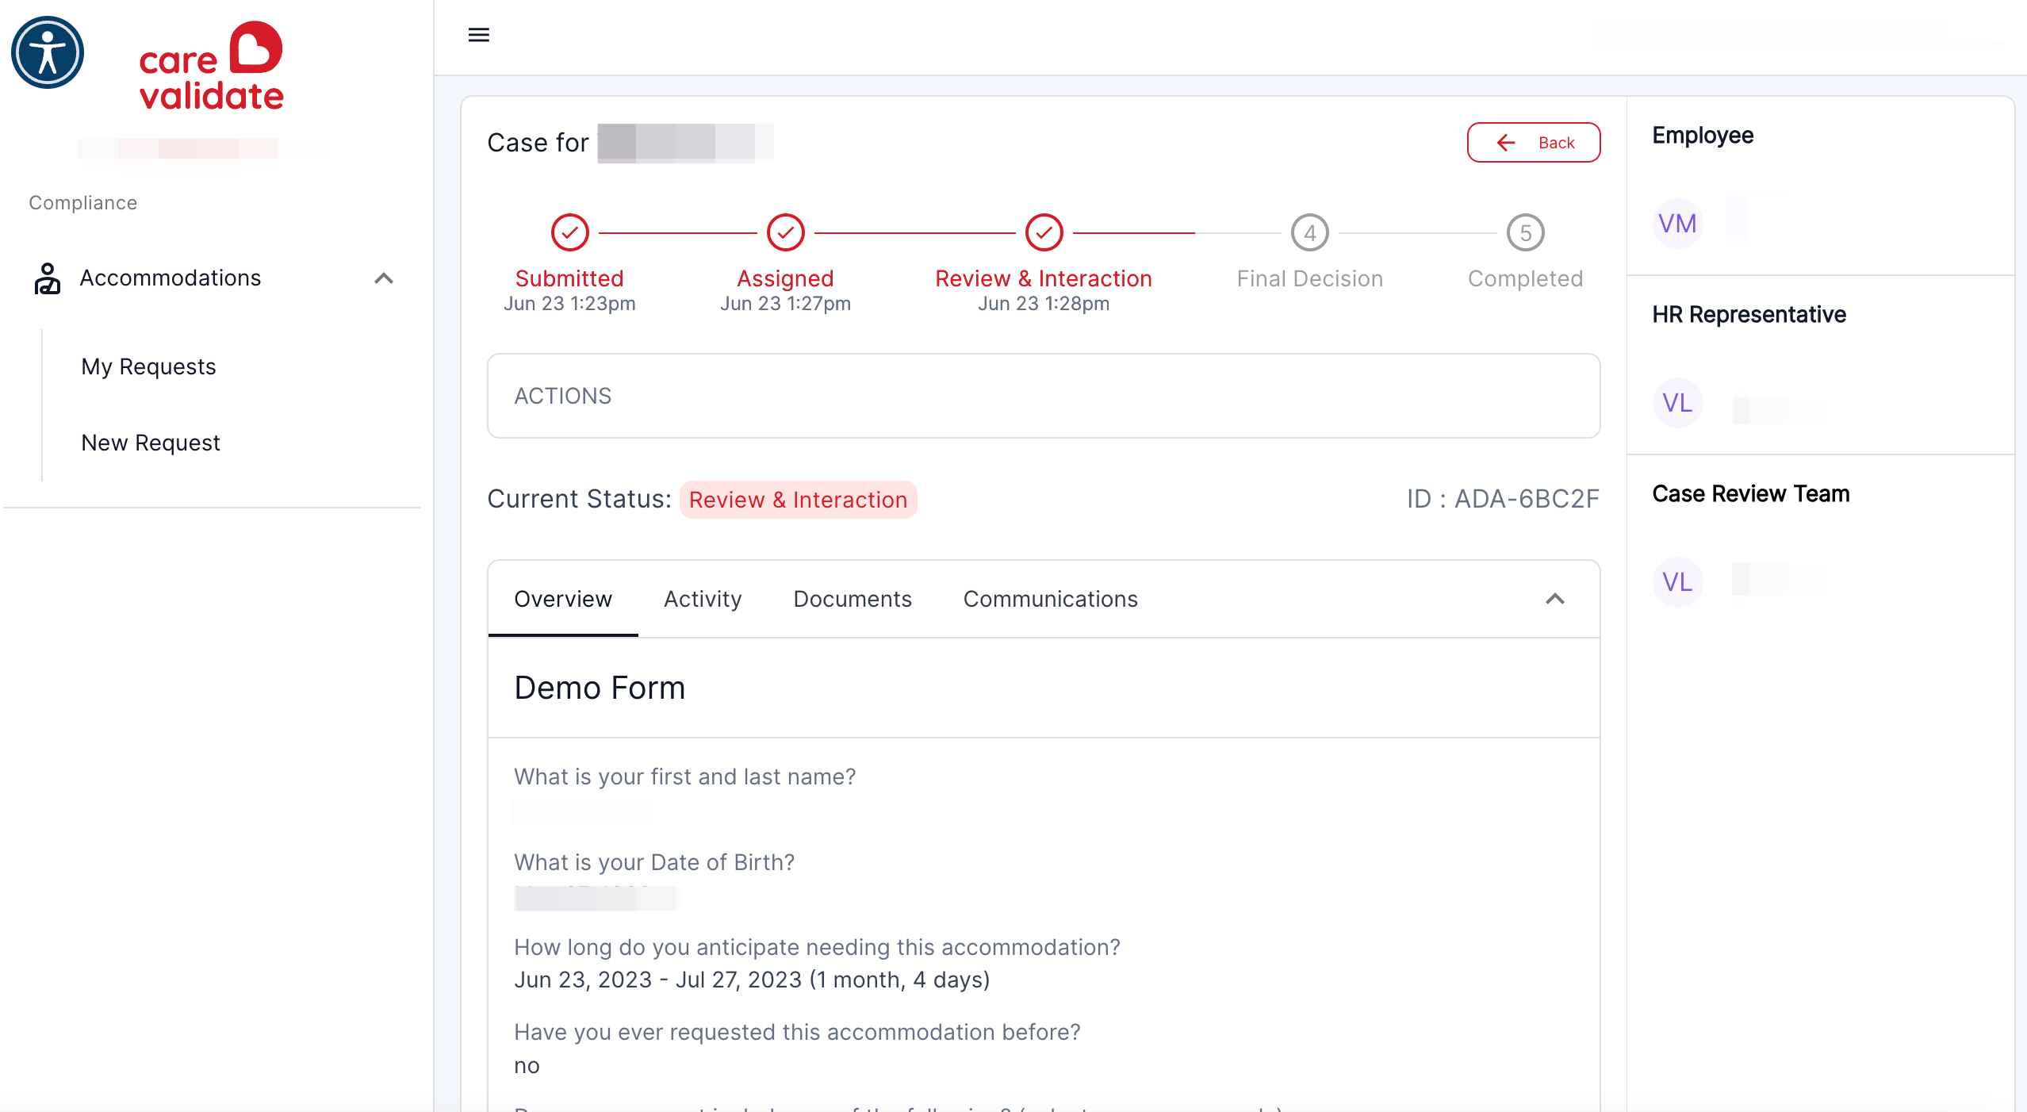This screenshot has width=2027, height=1112.
Task: Click the Employee section heading
Action: click(x=1703, y=136)
